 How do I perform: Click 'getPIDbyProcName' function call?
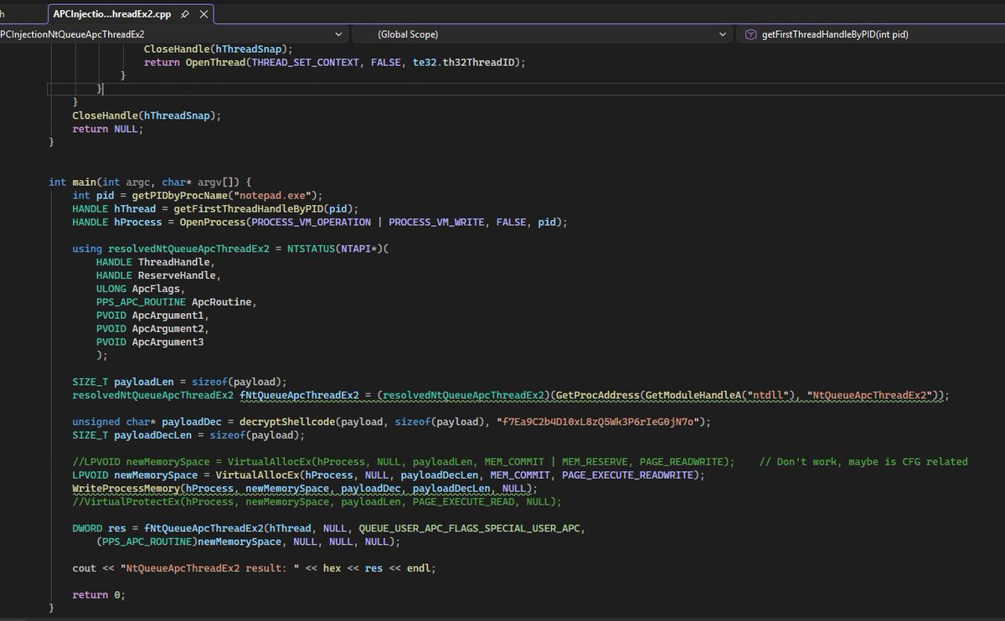tap(180, 196)
